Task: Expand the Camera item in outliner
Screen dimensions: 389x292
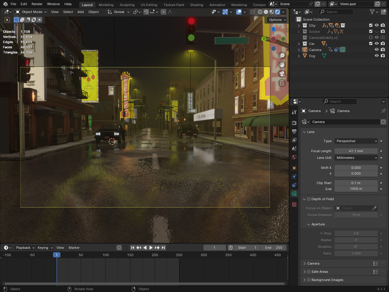Action: 299,50
